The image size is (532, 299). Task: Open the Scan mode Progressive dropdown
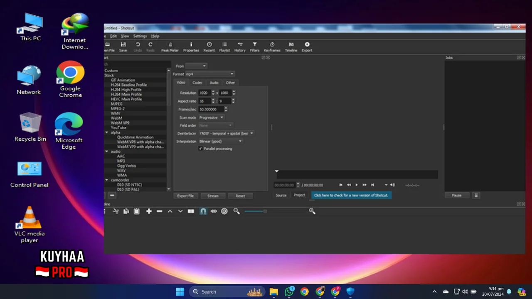[211, 118]
